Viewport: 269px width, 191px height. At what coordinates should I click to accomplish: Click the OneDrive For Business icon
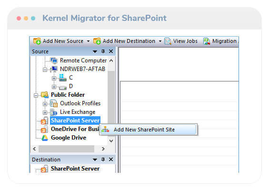click(x=45, y=129)
